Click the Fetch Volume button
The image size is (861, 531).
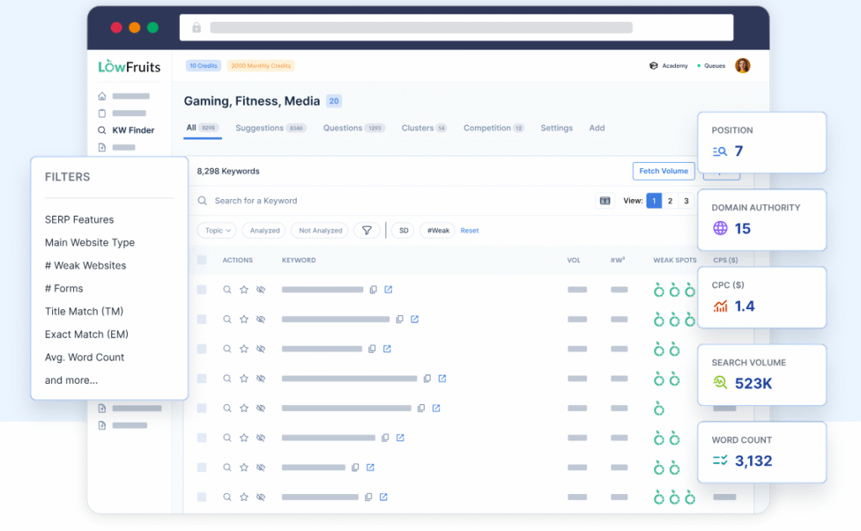pos(663,171)
